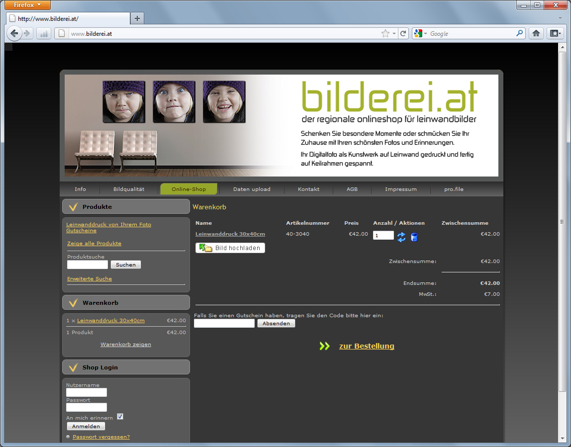
Task: Click the Nutzername input field
Action: [87, 392]
